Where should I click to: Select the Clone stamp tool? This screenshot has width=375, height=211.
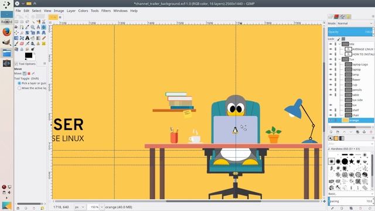pos(38,43)
